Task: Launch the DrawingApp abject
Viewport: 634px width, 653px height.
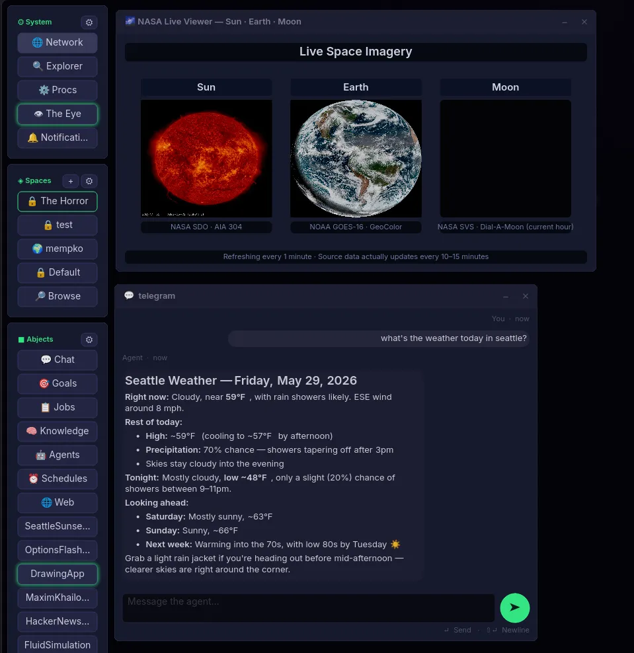Action: click(x=58, y=574)
